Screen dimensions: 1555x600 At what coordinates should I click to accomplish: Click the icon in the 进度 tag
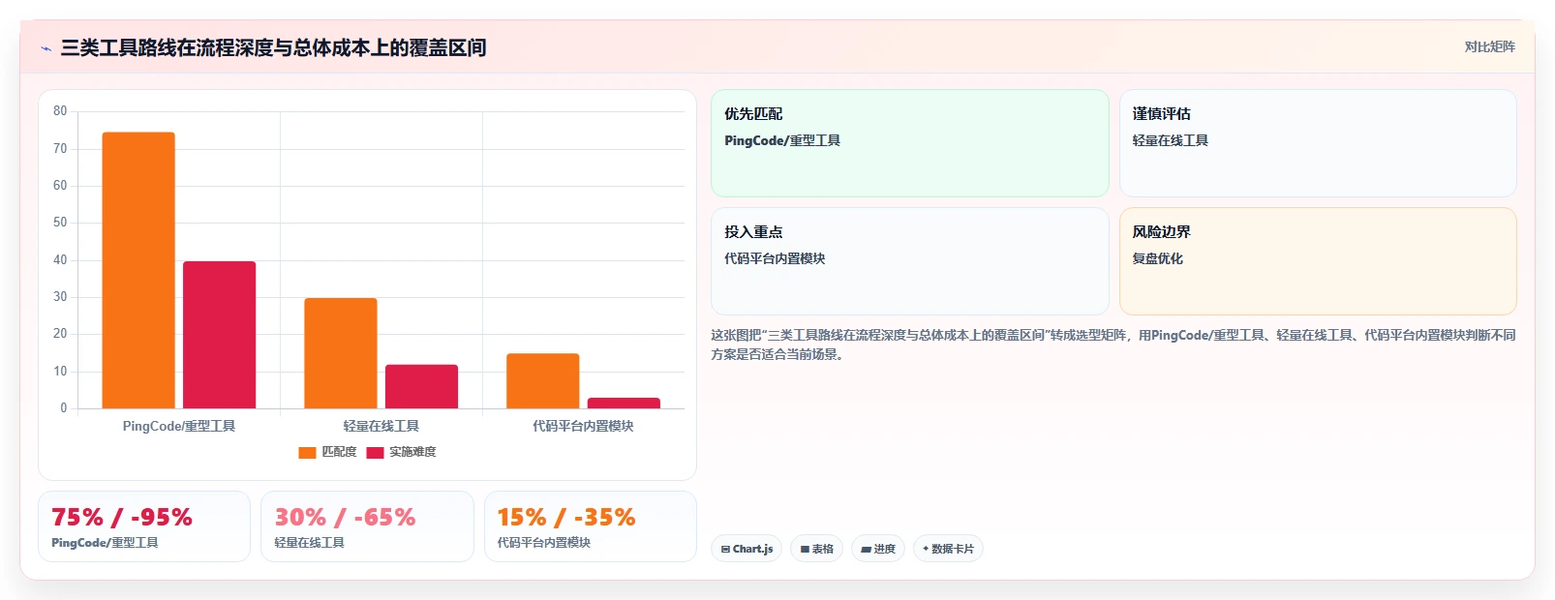(x=866, y=550)
